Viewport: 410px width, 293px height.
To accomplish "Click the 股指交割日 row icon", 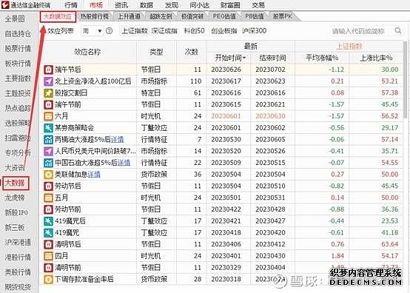I will [x=48, y=92].
